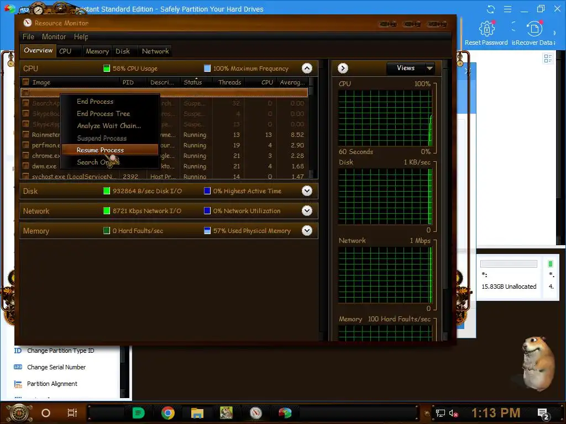
Task: Tick checkbox for Rainmeter process row
Action: click(25, 134)
